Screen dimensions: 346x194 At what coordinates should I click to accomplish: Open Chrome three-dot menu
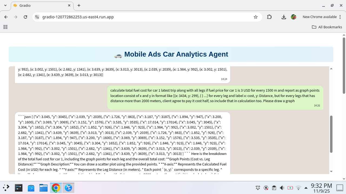pos(340,17)
